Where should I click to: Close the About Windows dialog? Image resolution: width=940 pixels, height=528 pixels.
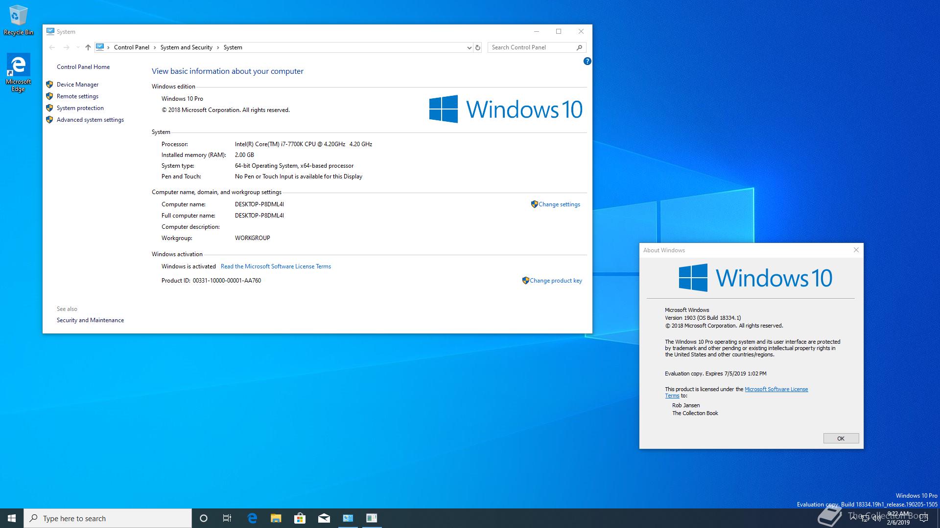coord(856,250)
